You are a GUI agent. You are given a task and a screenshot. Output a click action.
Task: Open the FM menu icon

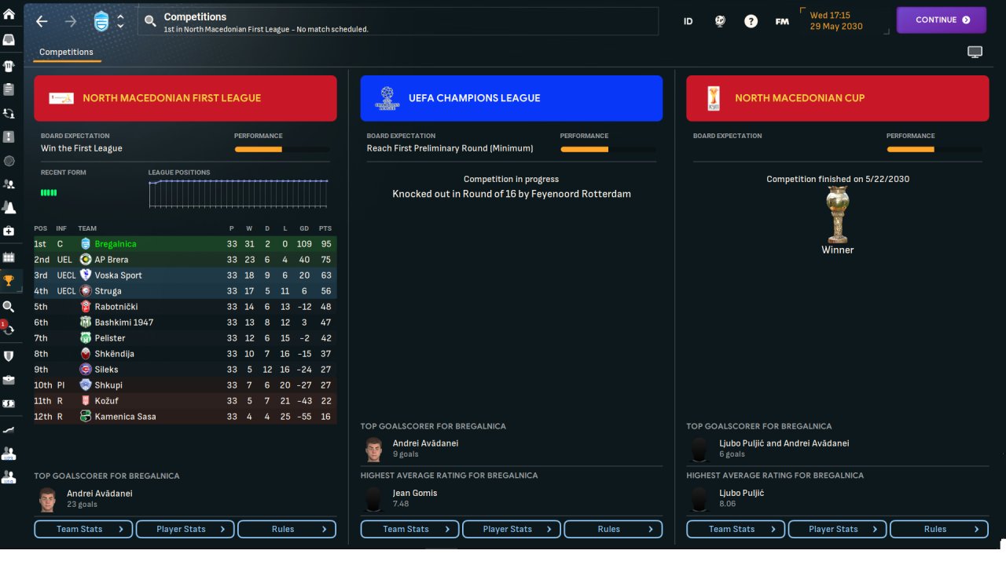pos(782,22)
